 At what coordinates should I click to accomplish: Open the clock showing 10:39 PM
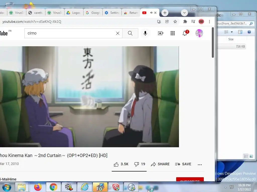click(x=244, y=187)
